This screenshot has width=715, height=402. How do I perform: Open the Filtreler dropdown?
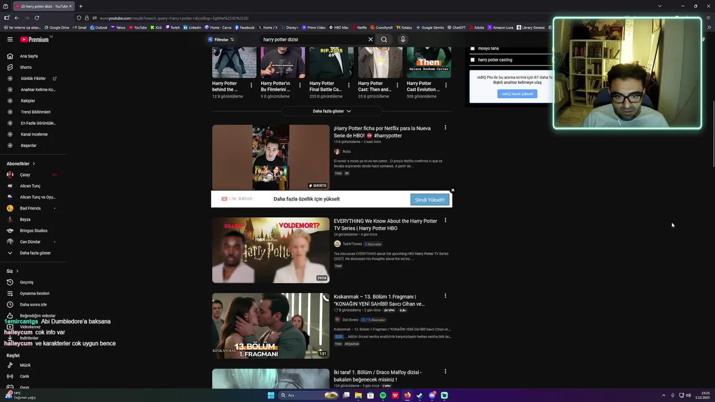coord(221,40)
